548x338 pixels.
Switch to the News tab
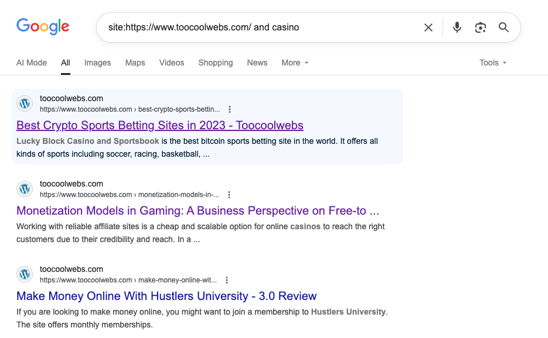257,63
